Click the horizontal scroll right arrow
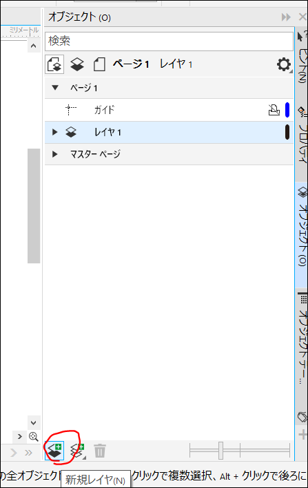This screenshot has height=488, width=308. click(x=19, y=436)
